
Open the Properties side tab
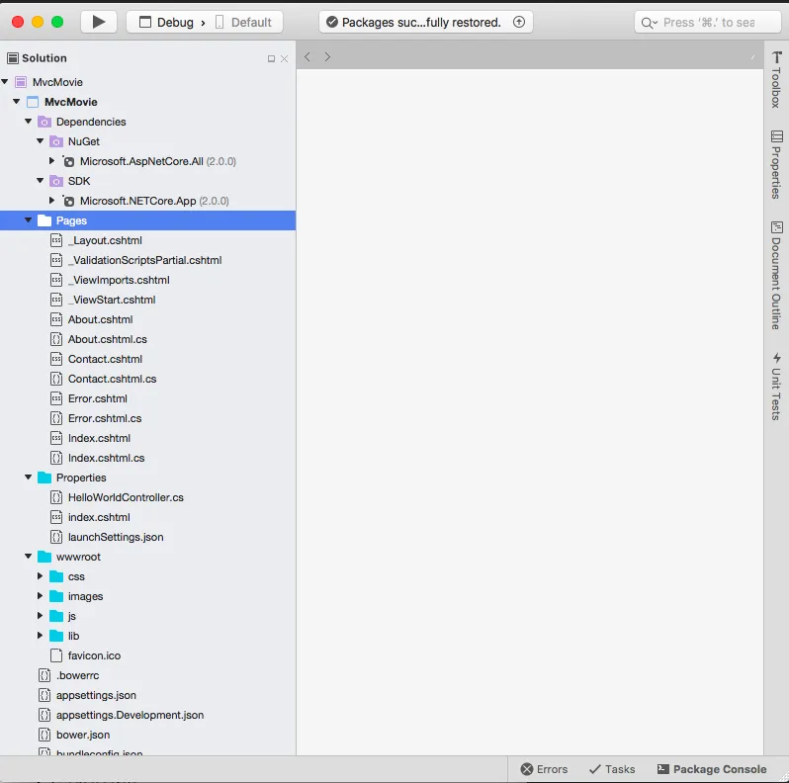[776, 164]
